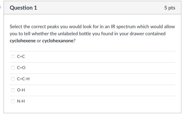Viewport: 187px width, 117px height.
Task: Click the Question 1 heading
Action: 23,8
